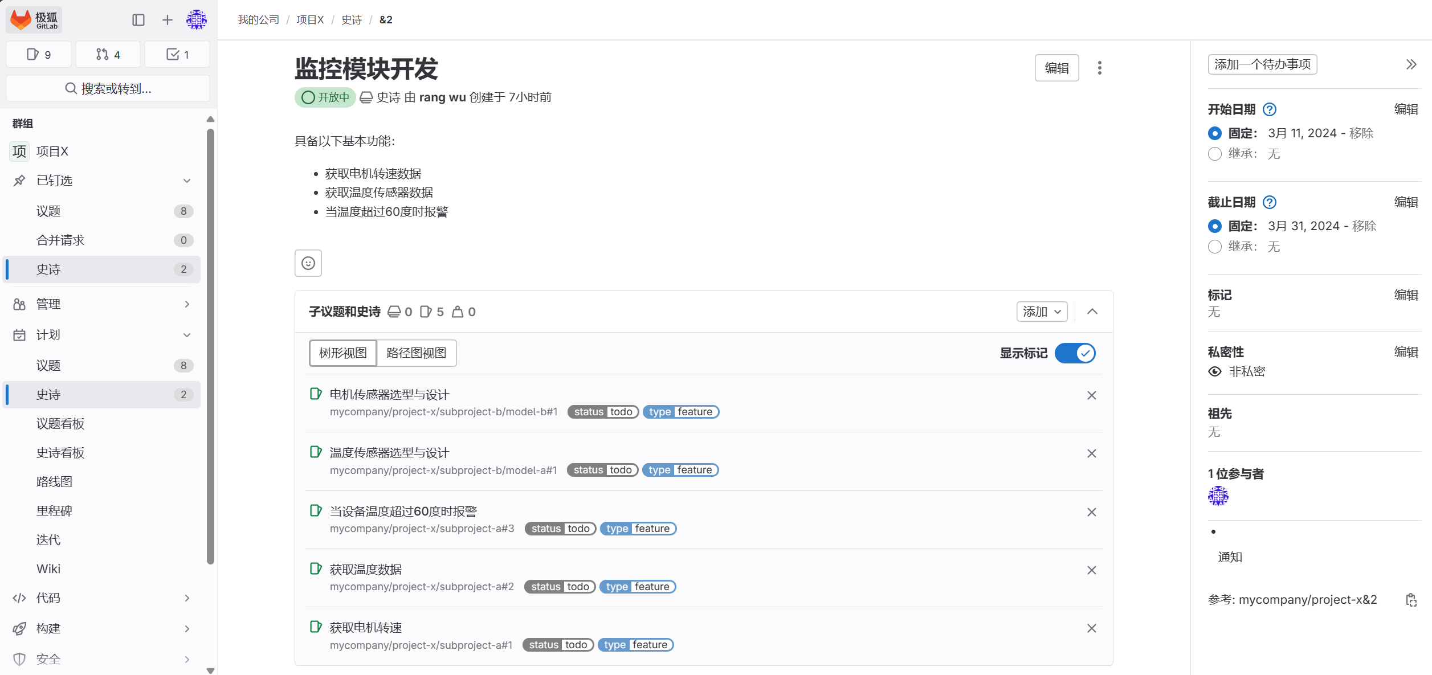The width and height of the screenshot is (1432, 675).
Task: Disable the 显示标记 toggle
Action: click(x=1075, y=353)
